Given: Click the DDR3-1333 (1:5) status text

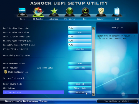Looking at the screenshot, I should coord(45,68).
